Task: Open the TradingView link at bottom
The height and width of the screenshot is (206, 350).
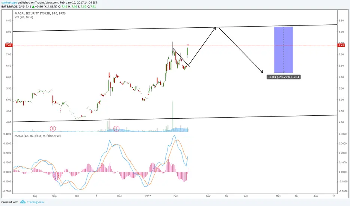Action: click(36, 202)
